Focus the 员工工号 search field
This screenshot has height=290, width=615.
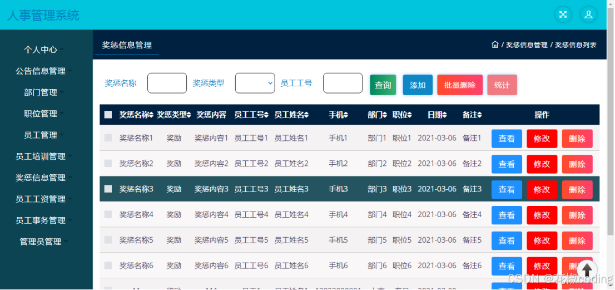tap(343, 83)
